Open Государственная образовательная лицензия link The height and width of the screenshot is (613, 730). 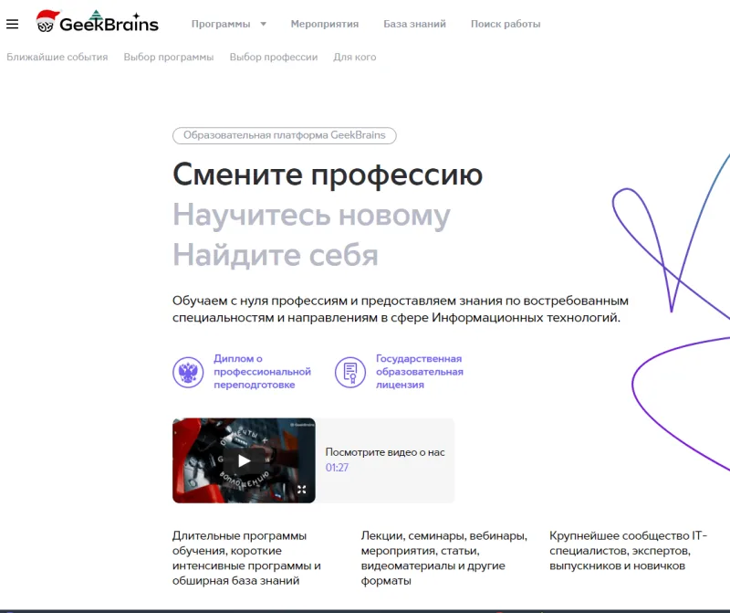(420, 372)
